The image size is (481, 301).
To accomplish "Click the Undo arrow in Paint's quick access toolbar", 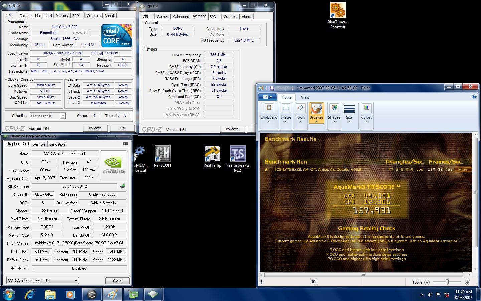I will (x=279, y=88).
